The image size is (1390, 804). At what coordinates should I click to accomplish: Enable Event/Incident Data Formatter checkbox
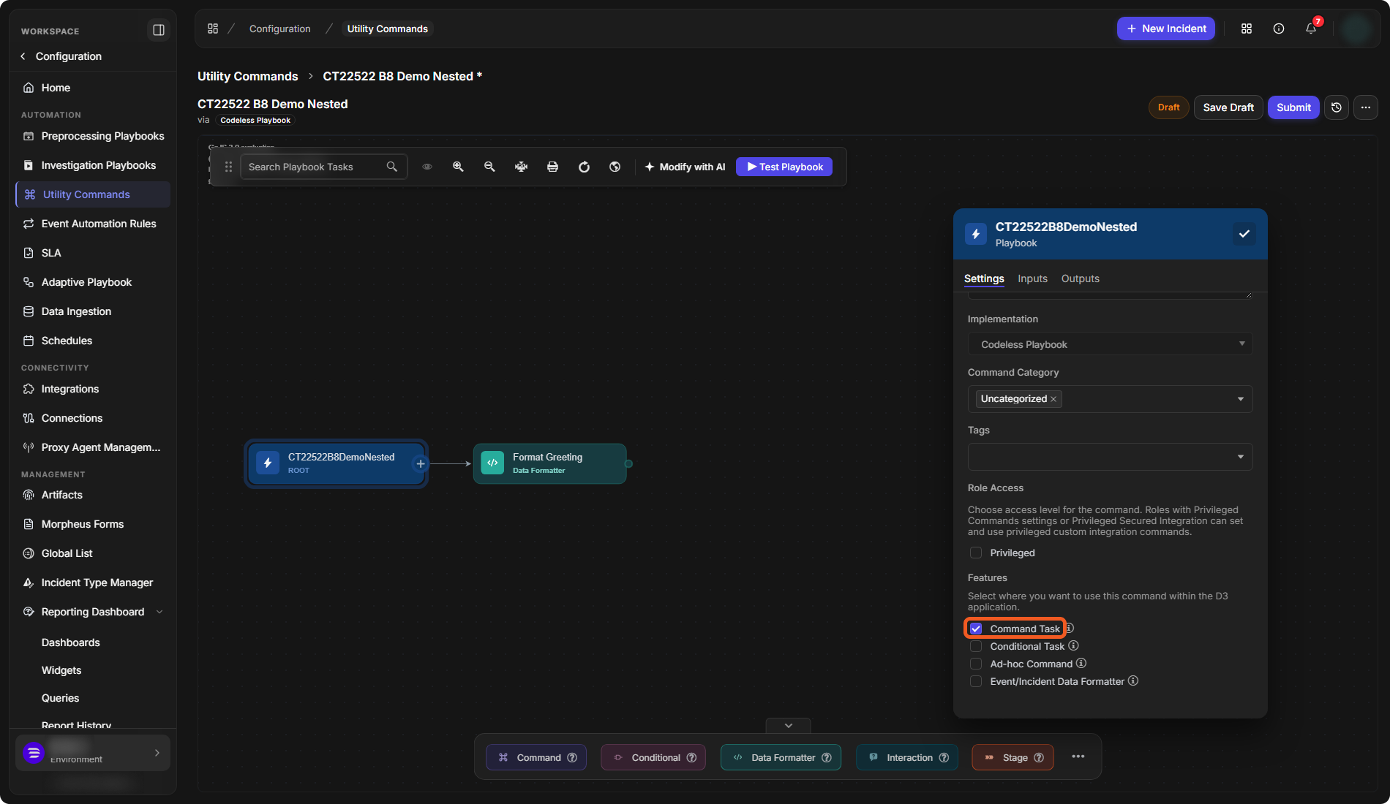pyautogui.click(x=976, y=681)
